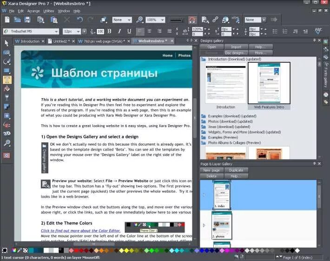330x261 pixels.
Task: Select the Transparency wine glass tool
Action: pos(7,97)
